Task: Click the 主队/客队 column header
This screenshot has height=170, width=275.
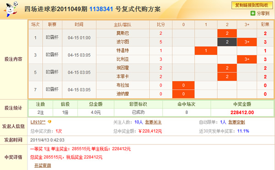Action: pos(122,25)
